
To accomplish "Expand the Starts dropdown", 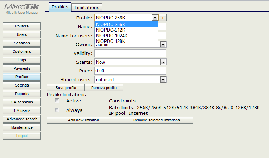I will [x=163, y=62].
